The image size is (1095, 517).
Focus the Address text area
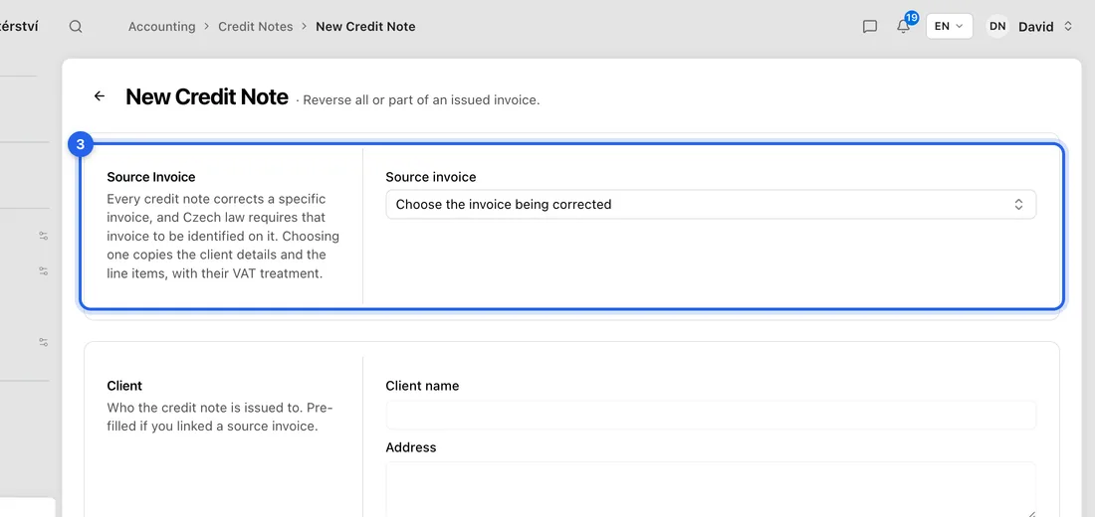point(710,489)
